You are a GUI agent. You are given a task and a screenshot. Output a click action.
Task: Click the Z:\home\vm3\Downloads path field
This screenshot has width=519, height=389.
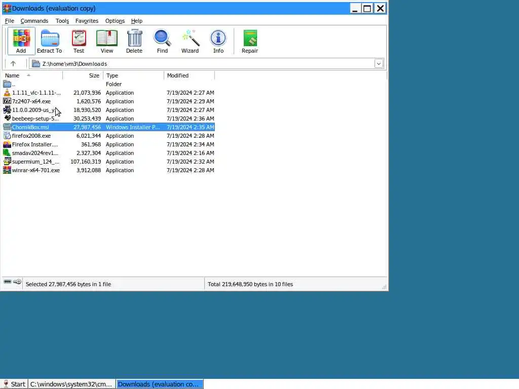tap(207, 63)
